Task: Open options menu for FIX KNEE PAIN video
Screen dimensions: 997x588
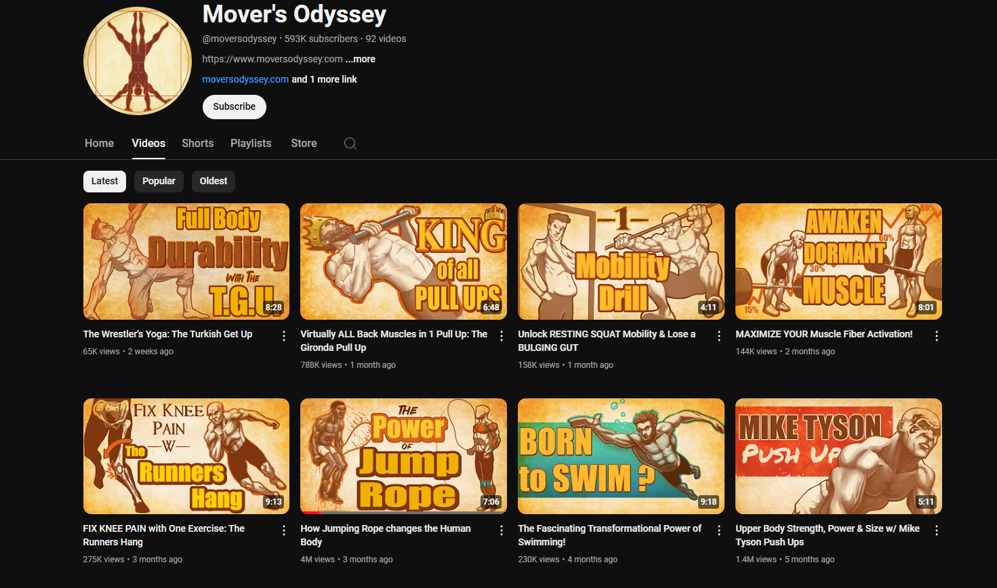Action: coord(284,530)
